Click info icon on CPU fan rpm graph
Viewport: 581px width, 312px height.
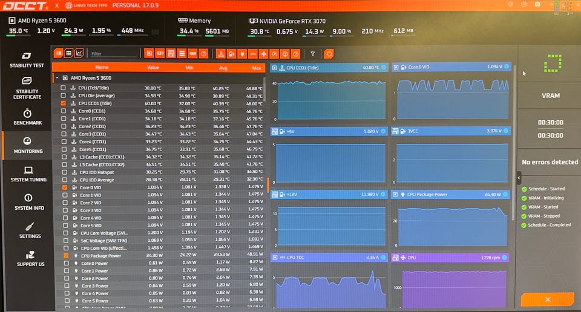(504, 257)
